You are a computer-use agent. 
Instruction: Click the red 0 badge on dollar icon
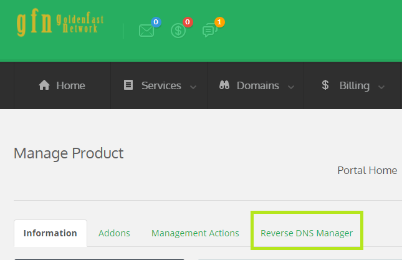188,22
